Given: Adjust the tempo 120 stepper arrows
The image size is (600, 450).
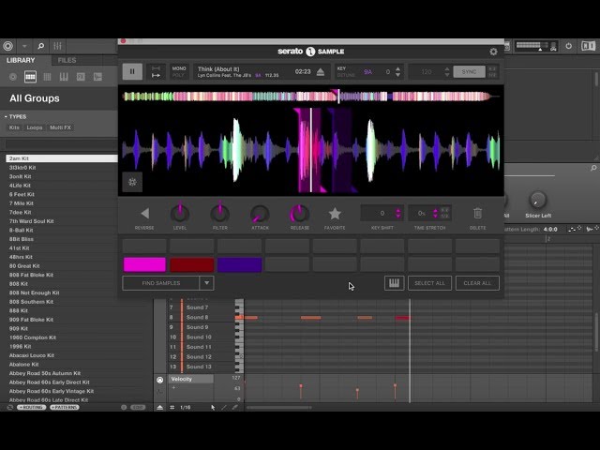Looking at the screenshot, I should (447, 71).
